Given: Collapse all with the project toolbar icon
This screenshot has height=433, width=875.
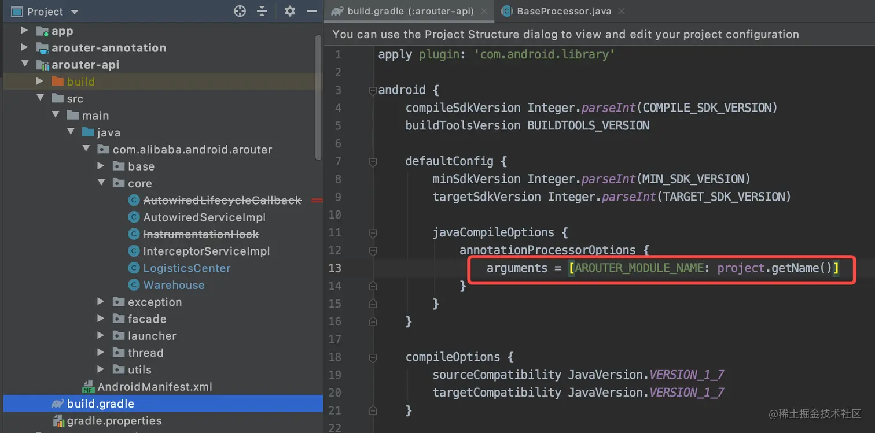Looking at the screenshot, I should (x=262, y=11).
